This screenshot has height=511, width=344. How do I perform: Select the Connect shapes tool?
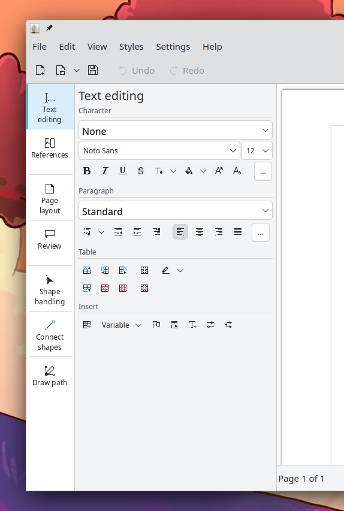point(50,335)
